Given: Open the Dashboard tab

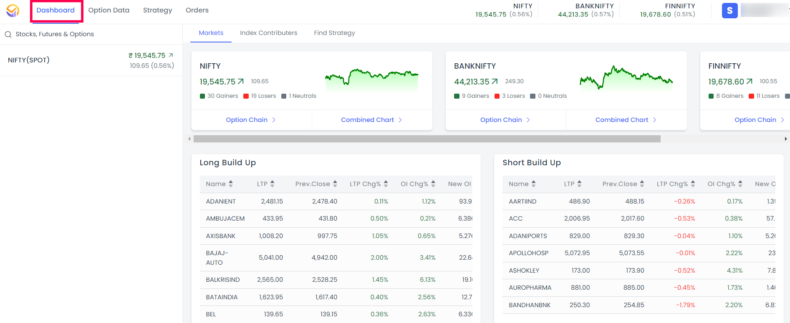Looking at the screenshot, I should pos(56,10).
